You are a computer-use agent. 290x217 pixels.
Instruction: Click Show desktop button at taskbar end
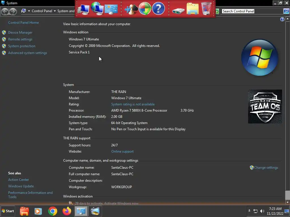[287, 211]
